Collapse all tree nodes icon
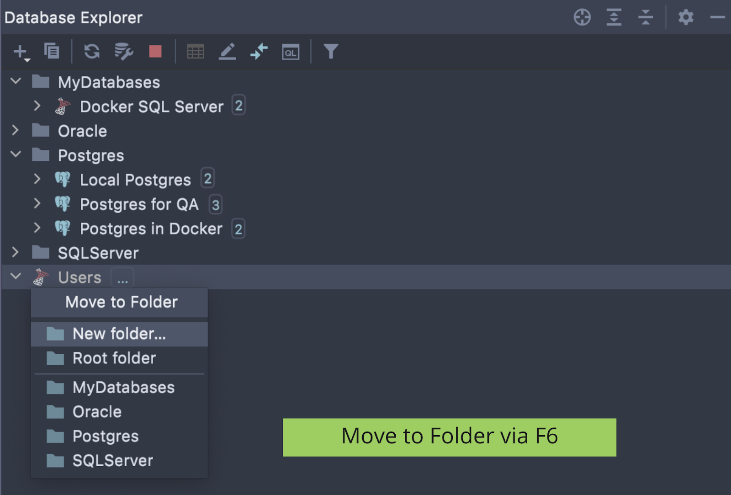Viewport: 731px width, 495px height. click(x=645, y=17)
